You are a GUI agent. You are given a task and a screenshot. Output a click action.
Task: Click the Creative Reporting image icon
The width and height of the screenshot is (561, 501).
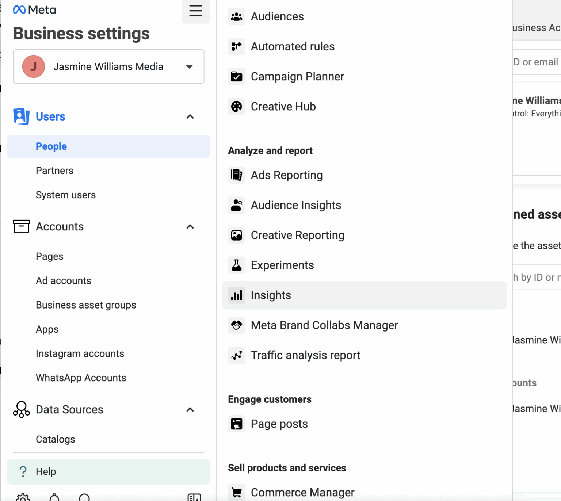tap(237, 235)
